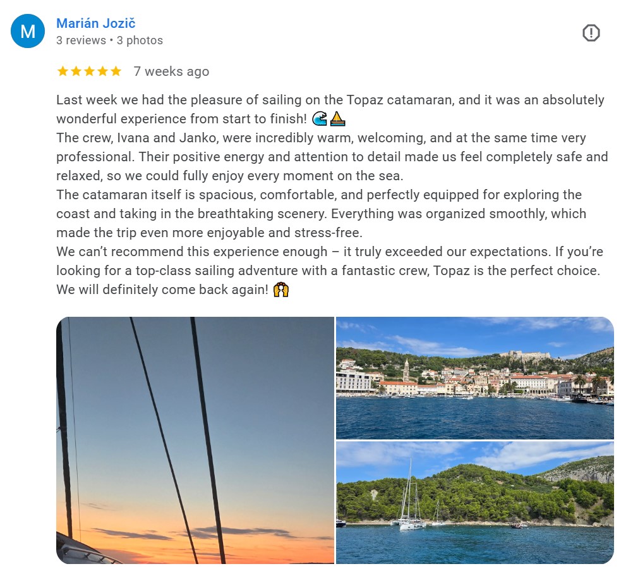Image resolution: width=633 pixels, height=583 pixels.
Task: Open Marián Jozič's reviewer profile
Action: click(95, 23)
